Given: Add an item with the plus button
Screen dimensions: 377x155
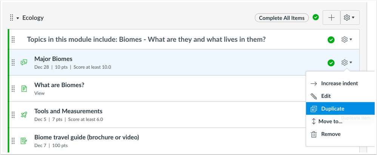Looking at the screenshot, I should pos(331,18).
